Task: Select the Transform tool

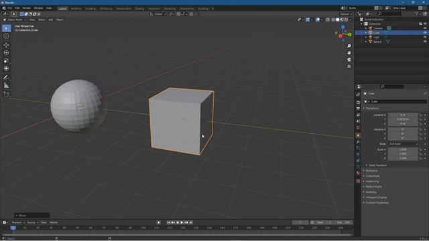Action: 6,68
